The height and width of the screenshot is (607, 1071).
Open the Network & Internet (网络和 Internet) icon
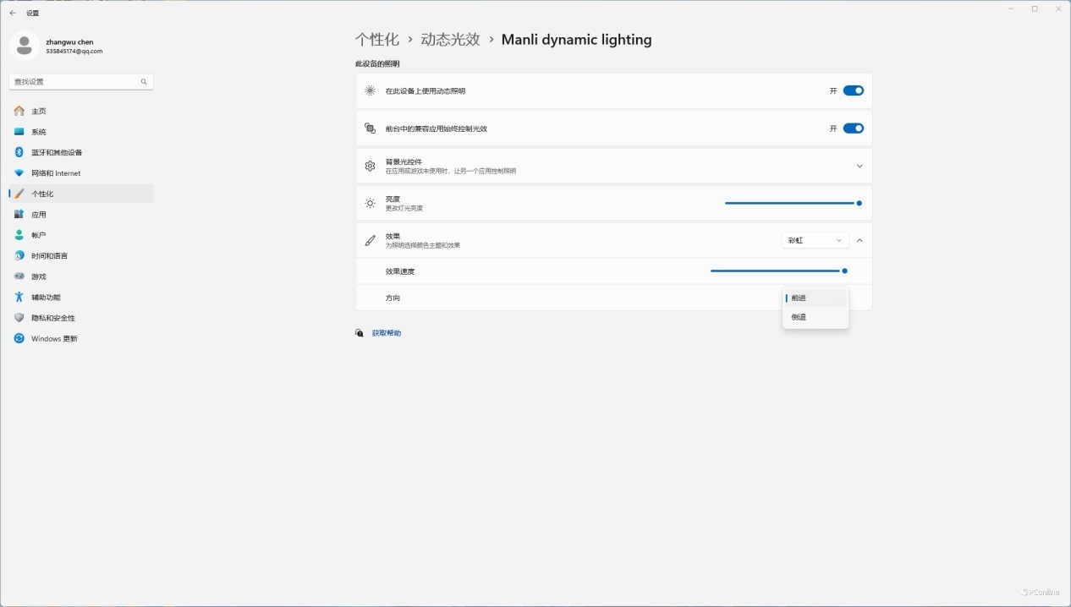click(19, 173)
